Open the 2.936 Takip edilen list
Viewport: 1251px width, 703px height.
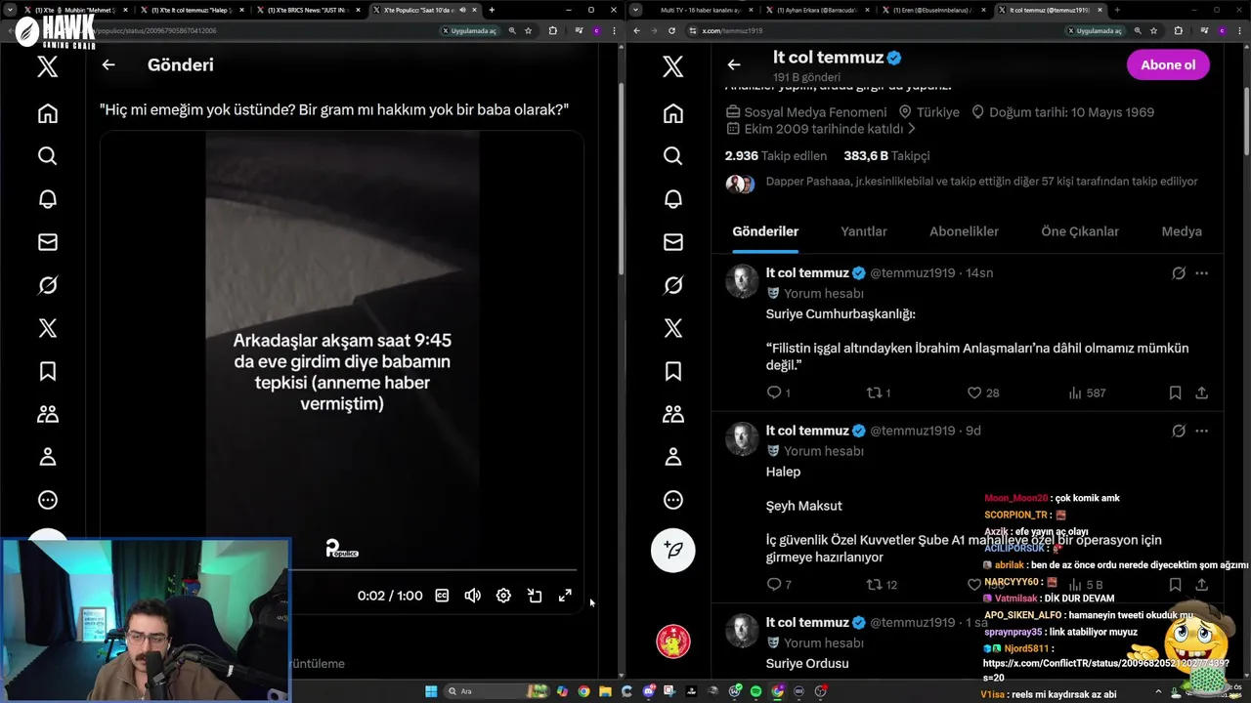[x=776, y=155]
